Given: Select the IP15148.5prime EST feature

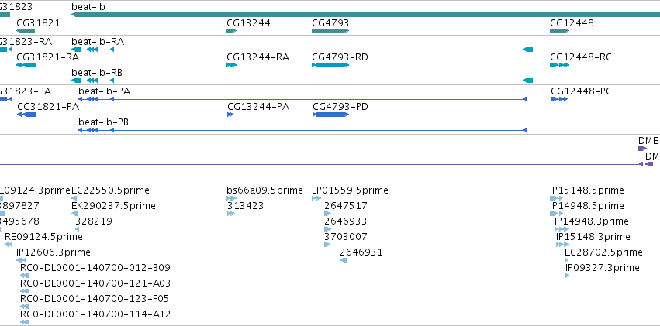Looking at the screenshot, I should 556,198.
